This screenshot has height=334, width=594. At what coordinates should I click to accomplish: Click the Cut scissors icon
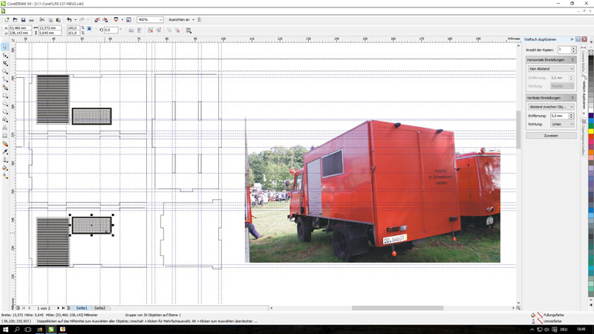42,20
